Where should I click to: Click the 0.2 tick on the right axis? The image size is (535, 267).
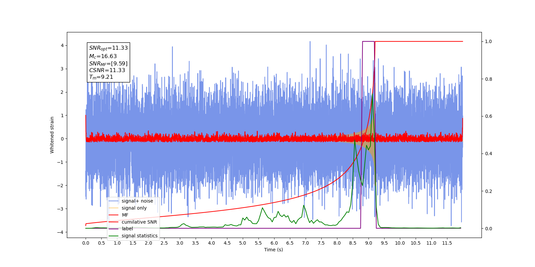pyautogui.click(x=489, y=191)
